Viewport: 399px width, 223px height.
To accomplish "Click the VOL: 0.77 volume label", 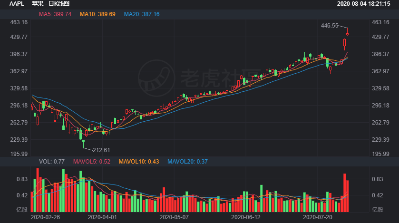I will (52, 162).
